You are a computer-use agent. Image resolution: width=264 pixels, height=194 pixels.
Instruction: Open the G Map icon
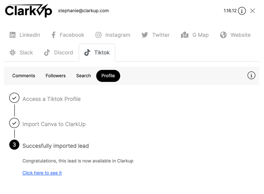pos(185,35)
